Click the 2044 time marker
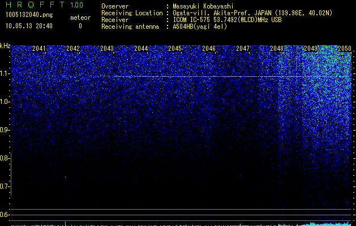Screen dimensions: 356x226 [141, 49]
